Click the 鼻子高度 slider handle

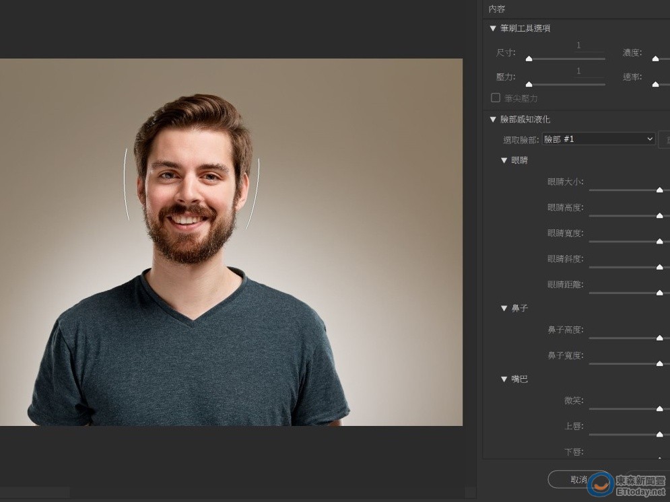(x=659, y=338)
